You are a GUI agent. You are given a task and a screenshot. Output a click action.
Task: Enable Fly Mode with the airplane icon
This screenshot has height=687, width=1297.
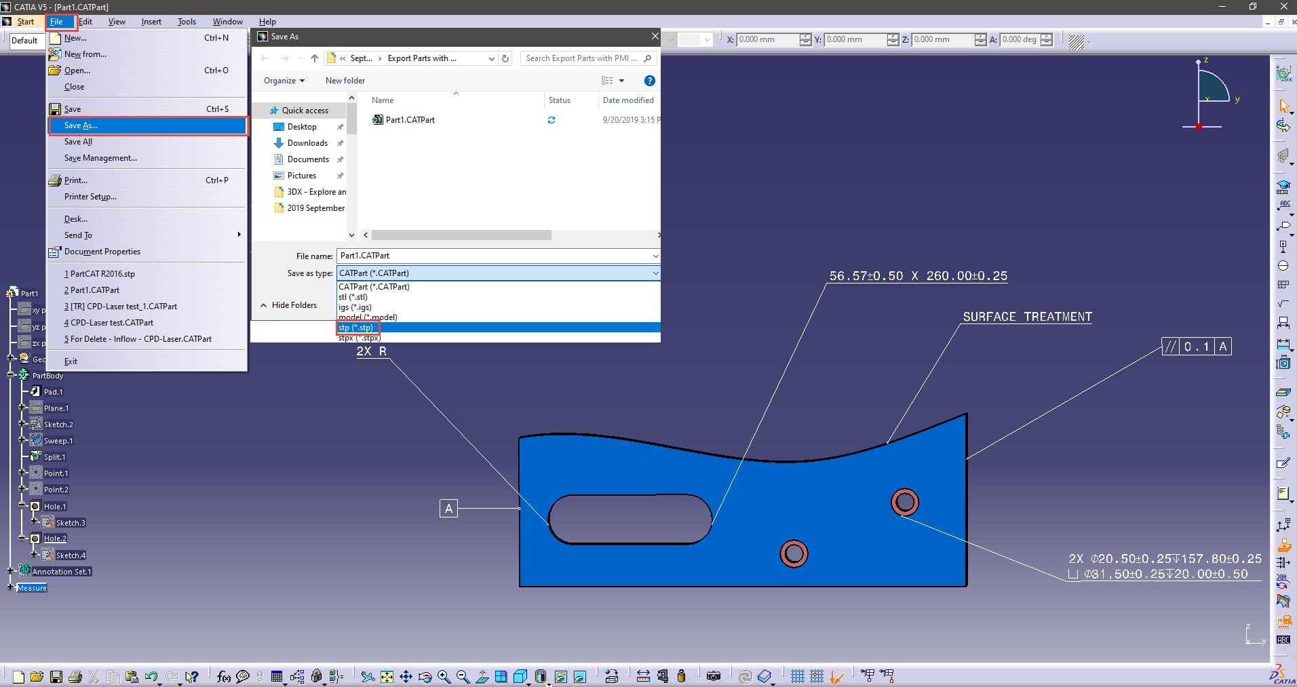[x=367, y=675]
